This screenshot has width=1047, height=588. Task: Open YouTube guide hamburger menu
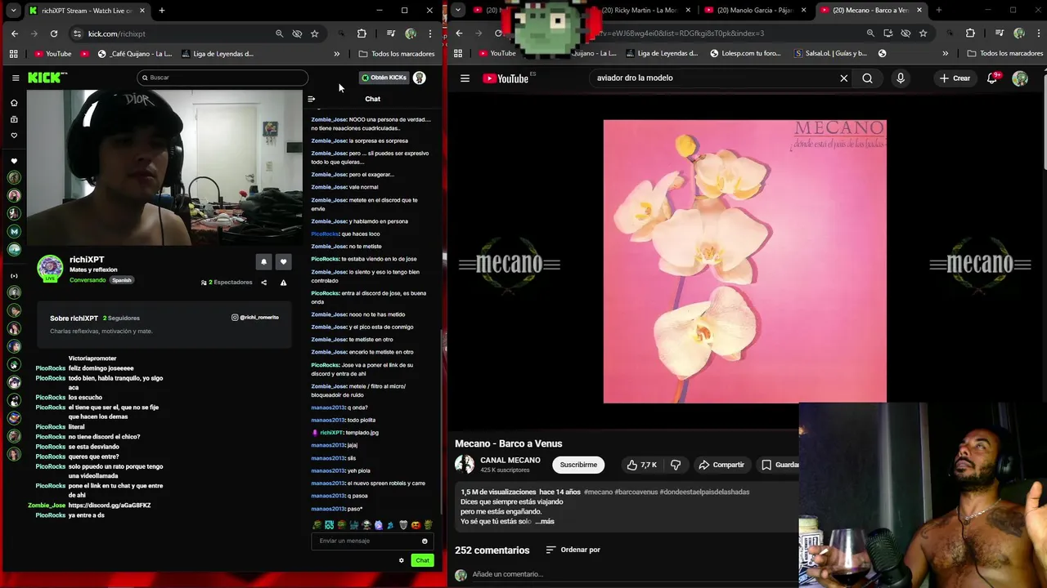coord(465,78)
